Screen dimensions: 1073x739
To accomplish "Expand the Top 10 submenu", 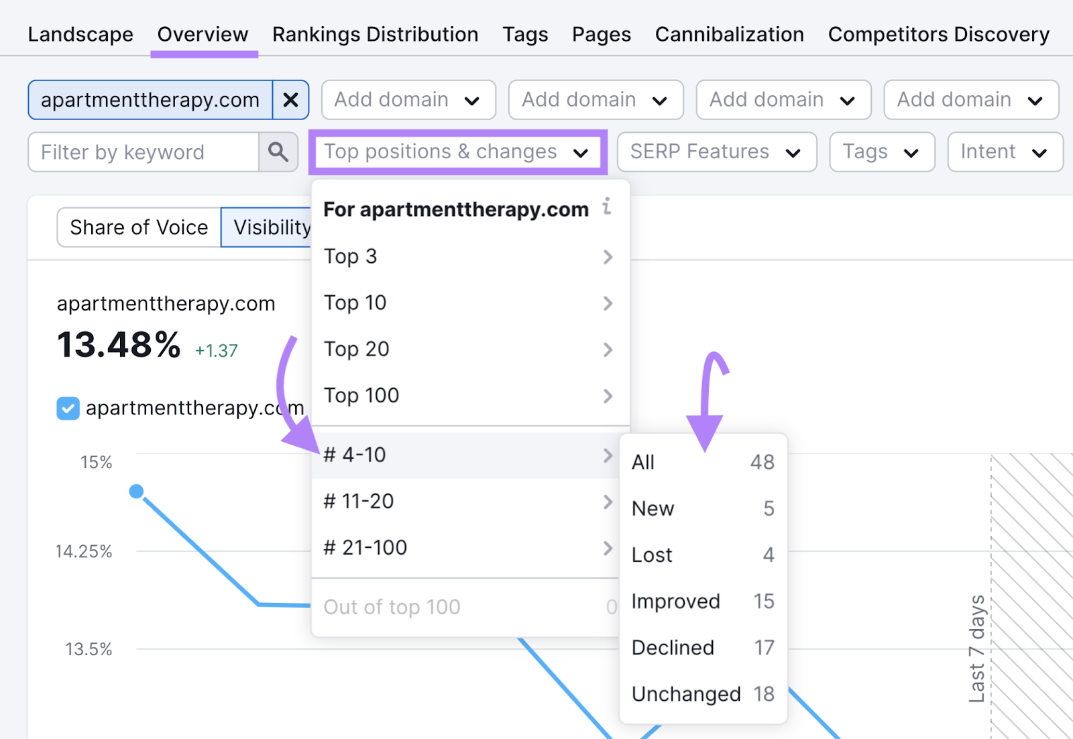I will click(x=469, y=303).
